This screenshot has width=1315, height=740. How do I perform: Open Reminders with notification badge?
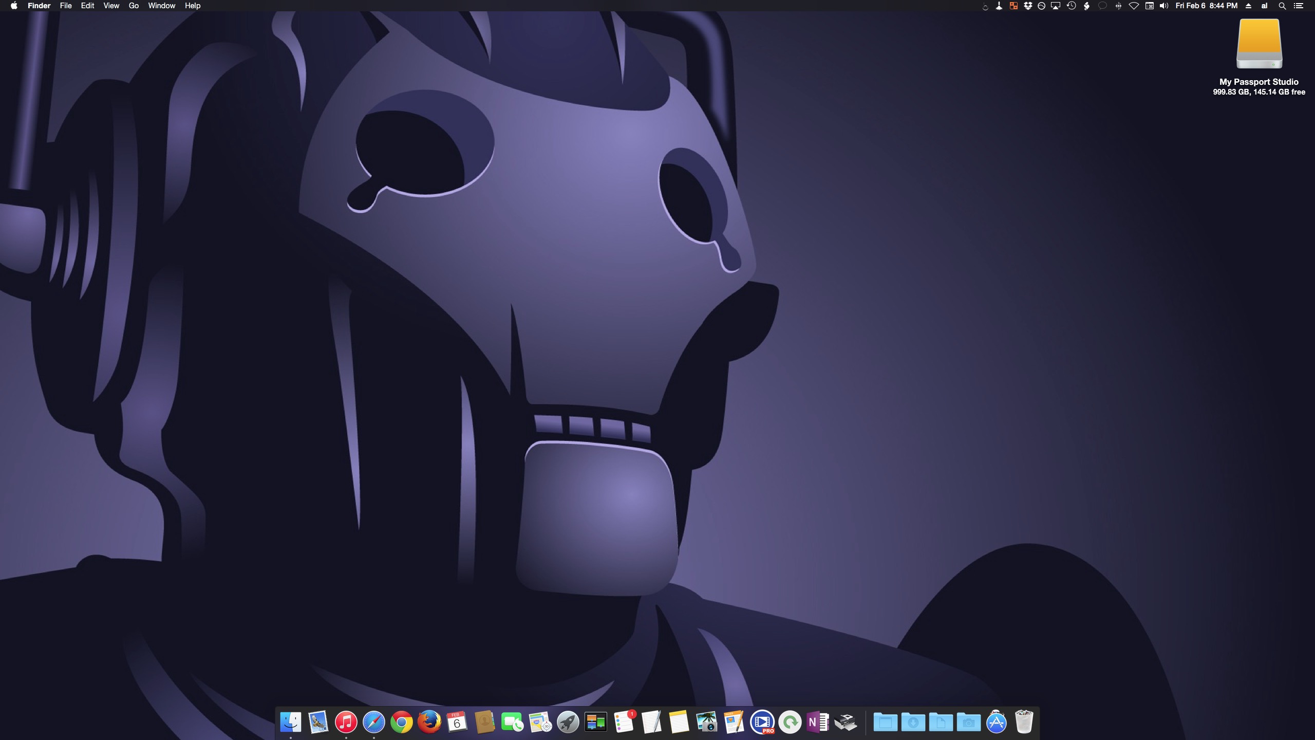coord(624,722)
